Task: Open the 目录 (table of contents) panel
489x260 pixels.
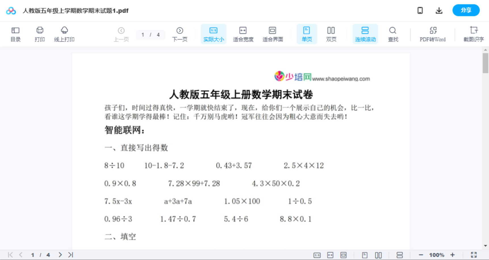Action: (15, 34)
